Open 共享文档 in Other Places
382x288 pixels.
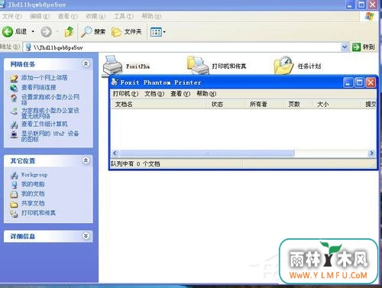(x=33, y=203)
